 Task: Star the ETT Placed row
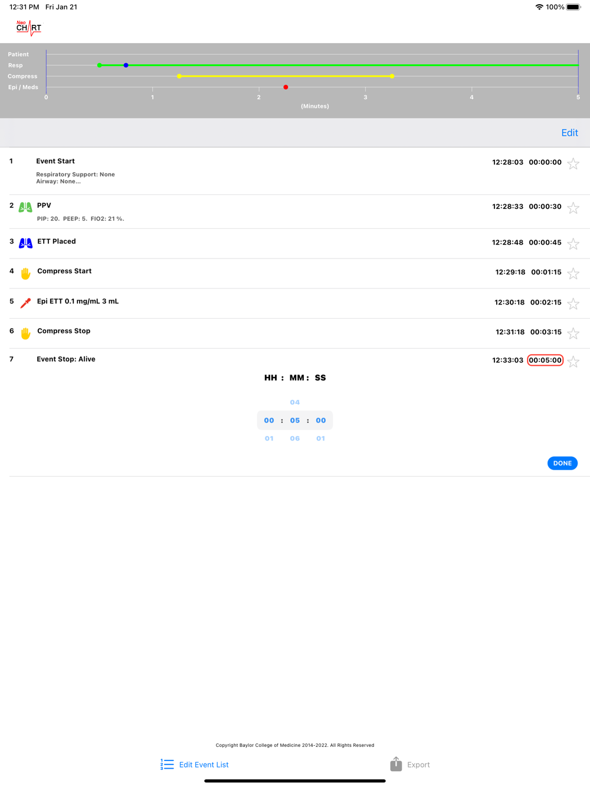573,244
